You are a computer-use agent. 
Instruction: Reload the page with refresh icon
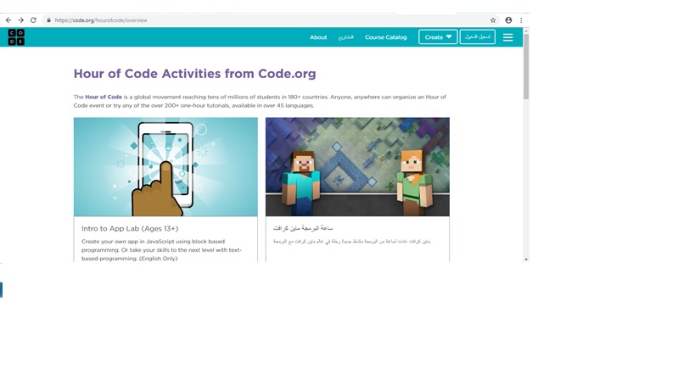coord(33,20)
